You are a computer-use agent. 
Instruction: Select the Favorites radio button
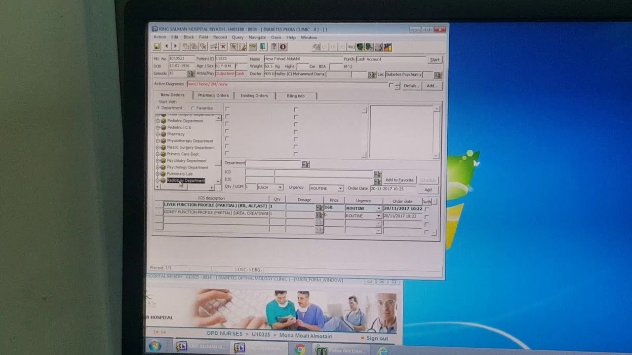[x=193, y=108]
